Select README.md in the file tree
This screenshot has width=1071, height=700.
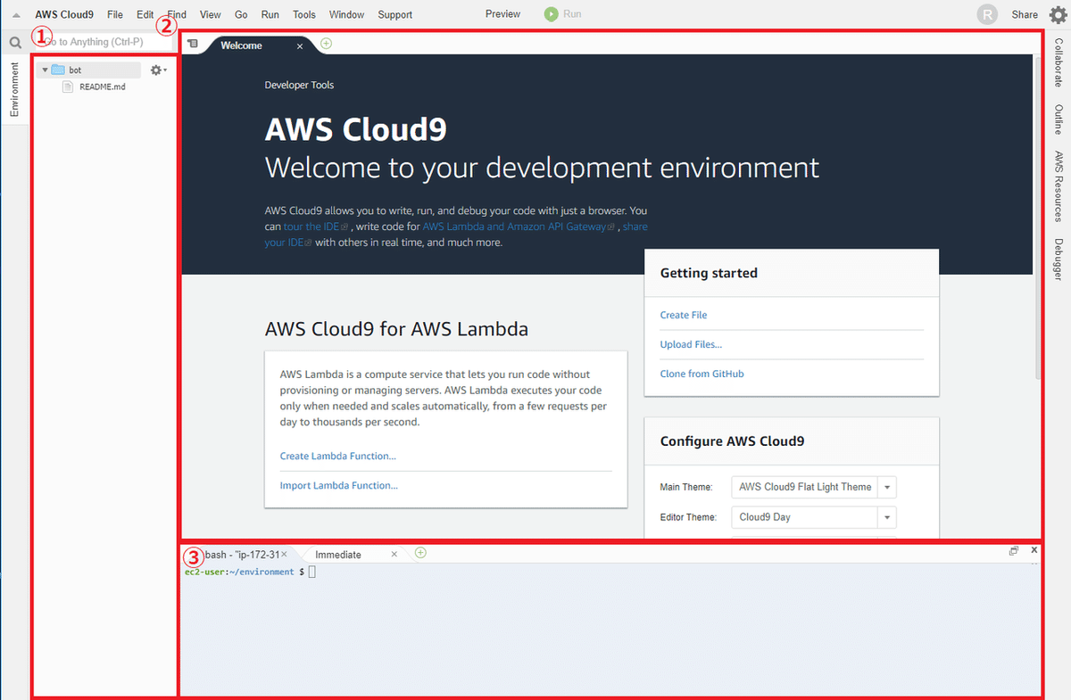click(x=103, y=86)
